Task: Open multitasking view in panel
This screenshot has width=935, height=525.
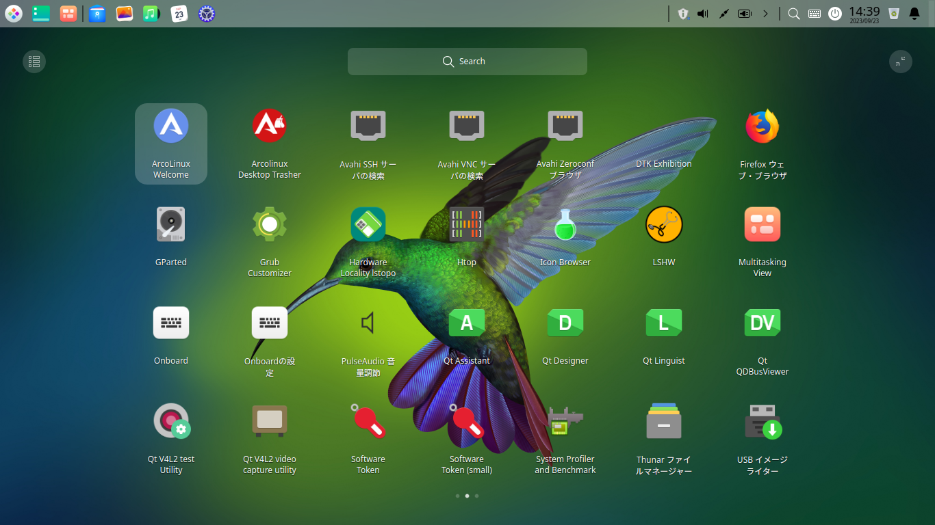Action: pos(68,13)
